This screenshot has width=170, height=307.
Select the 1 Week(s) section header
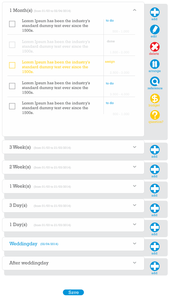(x=20, y=186)
